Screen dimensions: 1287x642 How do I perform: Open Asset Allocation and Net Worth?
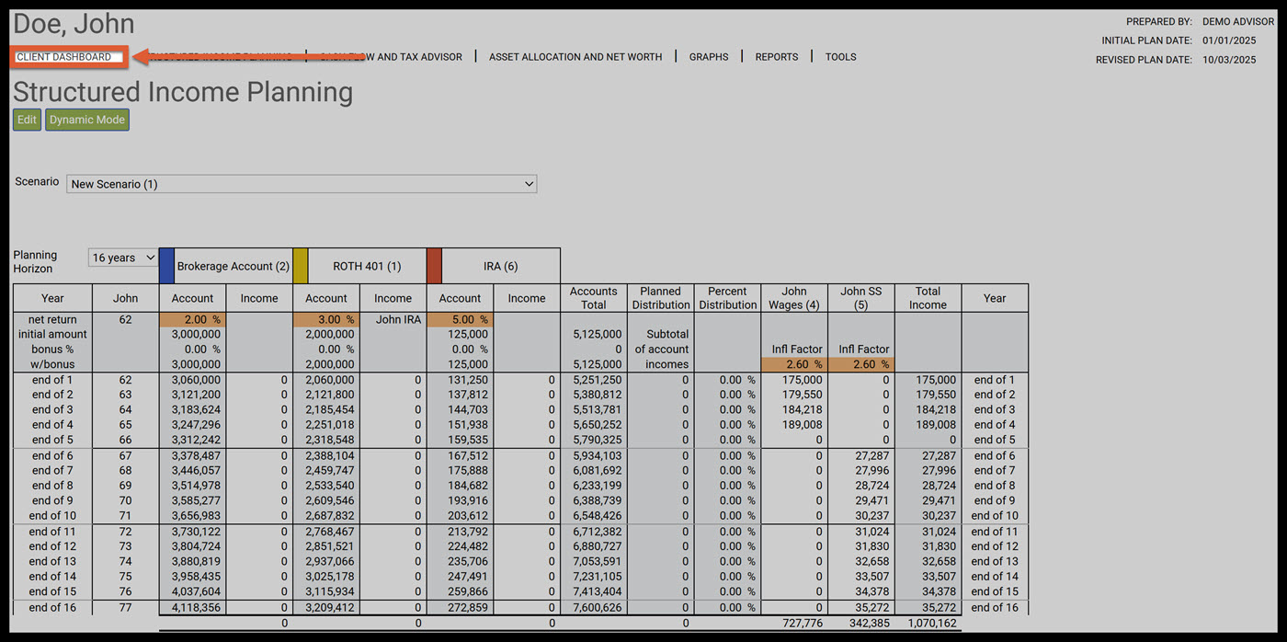(575, 57)
